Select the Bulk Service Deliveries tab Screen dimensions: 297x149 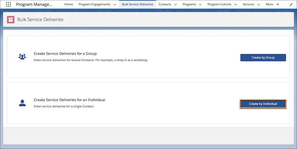pos(138,4)
